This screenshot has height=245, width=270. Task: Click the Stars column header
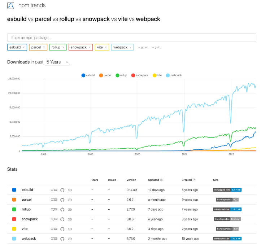(x=95, y=180)
